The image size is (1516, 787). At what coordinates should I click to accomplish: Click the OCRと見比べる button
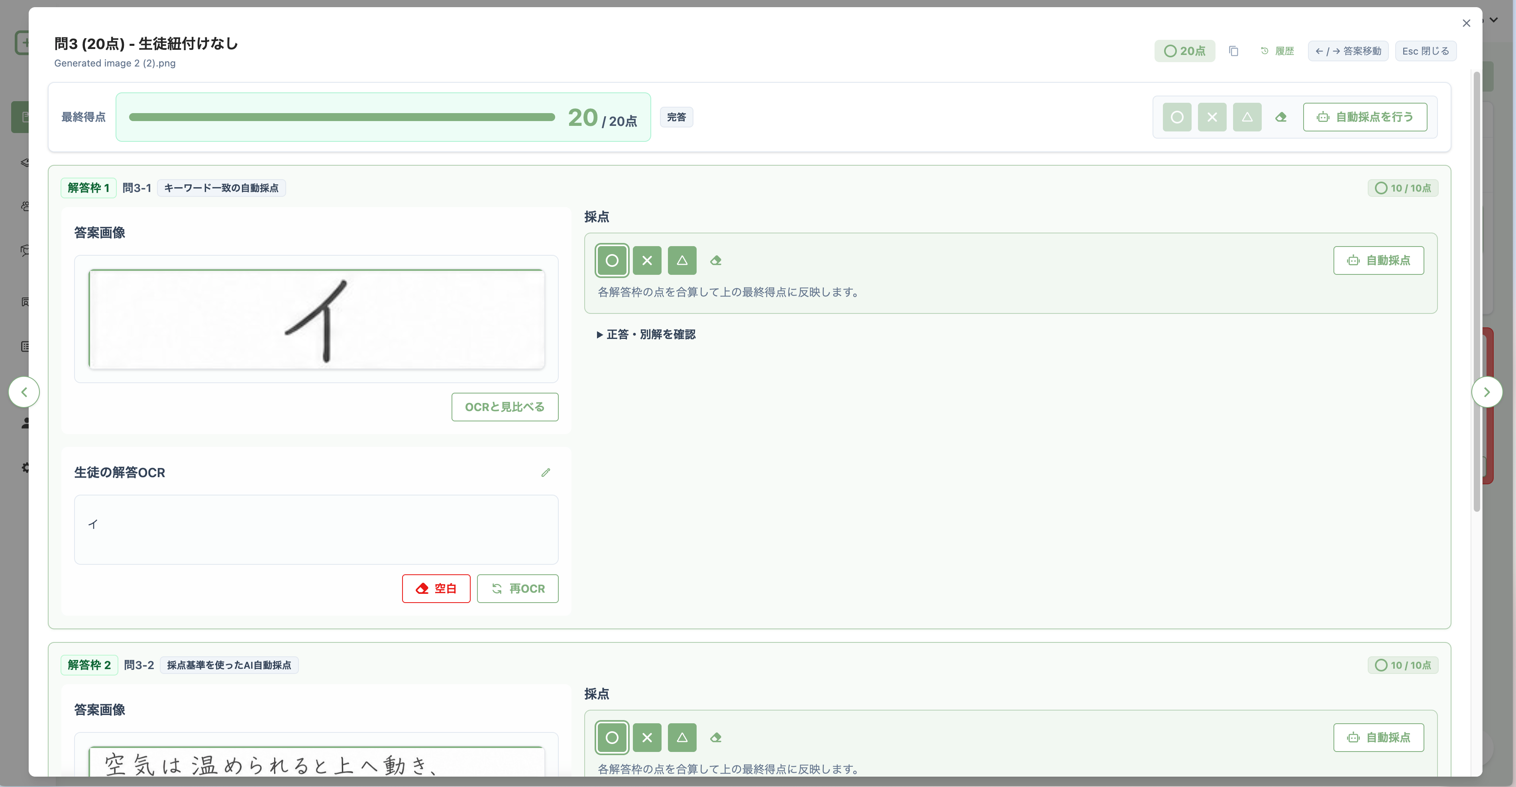click(505, 407)
